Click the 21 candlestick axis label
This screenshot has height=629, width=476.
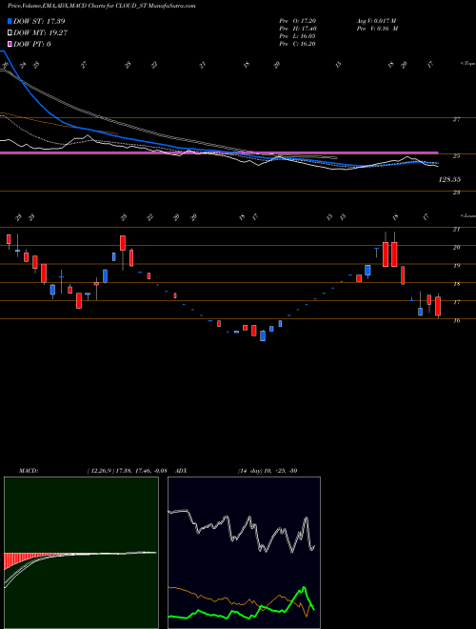[x=456, y=229]
